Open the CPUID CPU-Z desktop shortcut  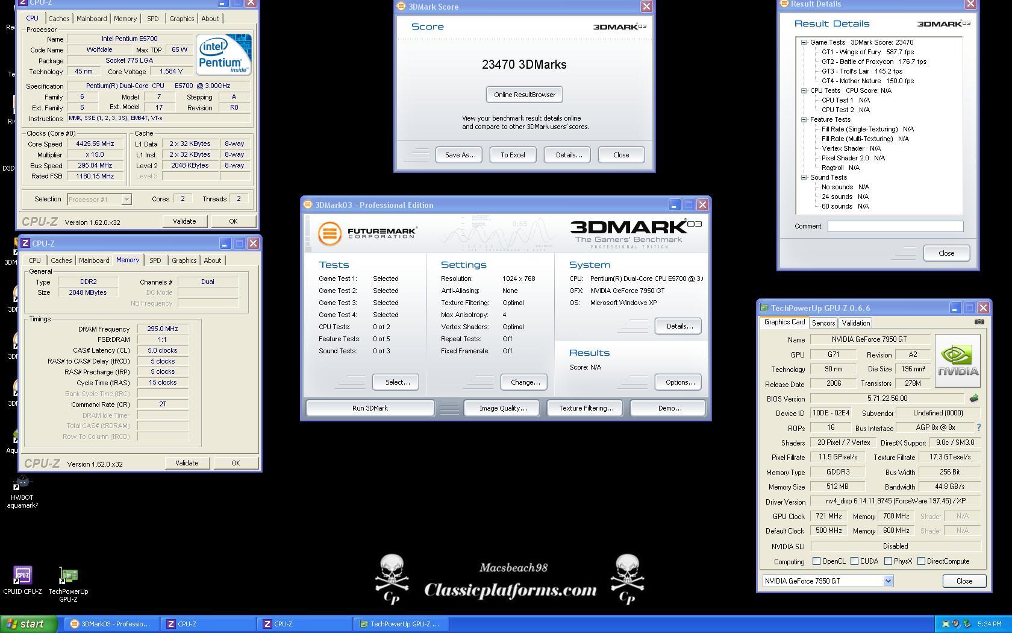(22, 581)
